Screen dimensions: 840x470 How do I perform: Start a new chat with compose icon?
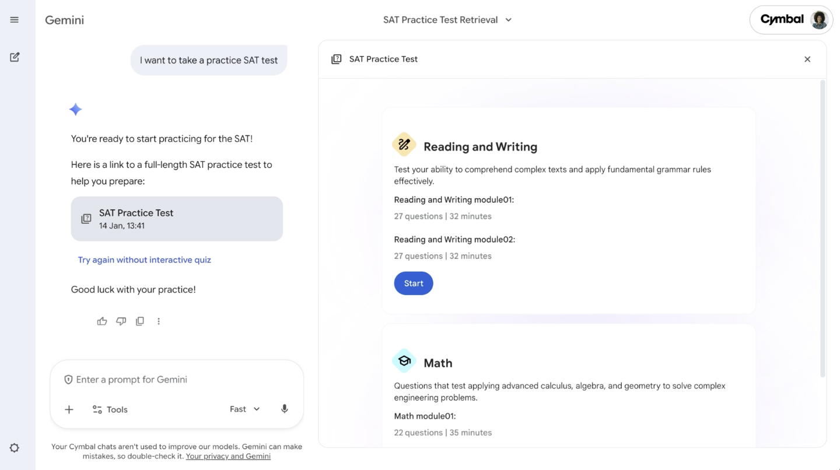coord(15,57)
